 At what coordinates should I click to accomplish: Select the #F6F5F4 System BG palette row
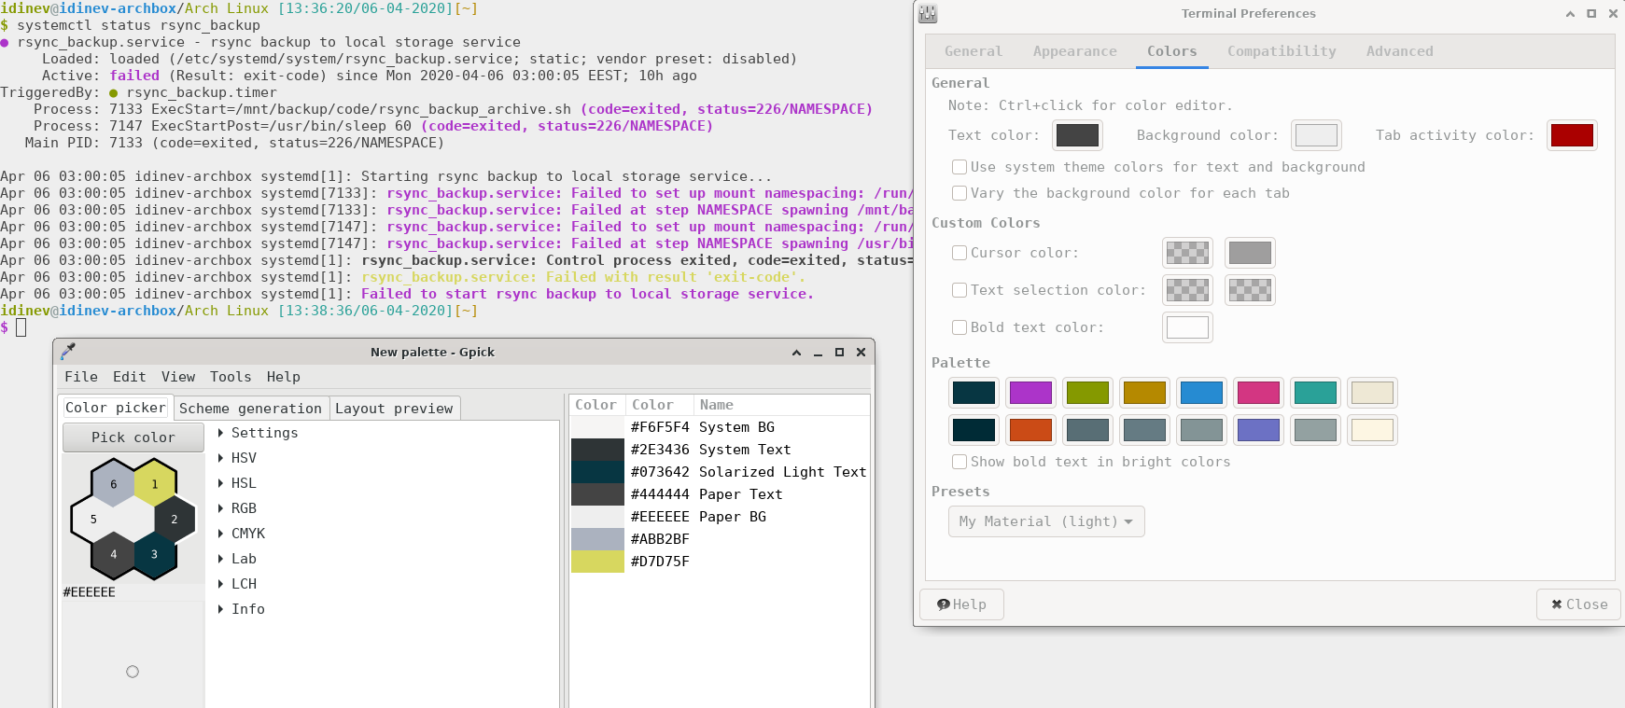point(720,427)
